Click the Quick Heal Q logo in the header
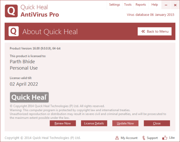Image resolution: width=180 pixels, height=142 pixels. click(11, 11)
